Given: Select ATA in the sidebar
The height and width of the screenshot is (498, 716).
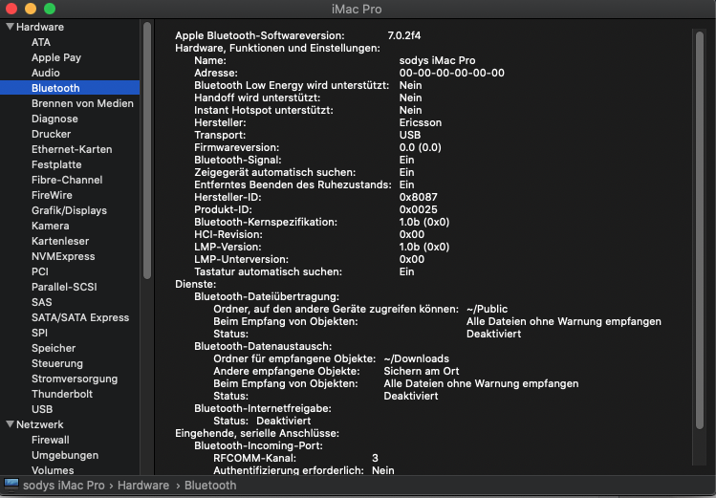Looking at the screenshot, I should pos(41,42).
